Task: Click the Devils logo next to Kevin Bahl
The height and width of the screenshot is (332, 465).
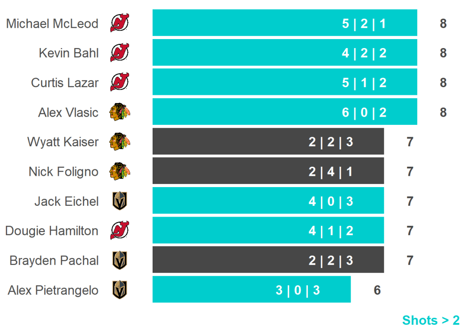Action: click(119, 53)
